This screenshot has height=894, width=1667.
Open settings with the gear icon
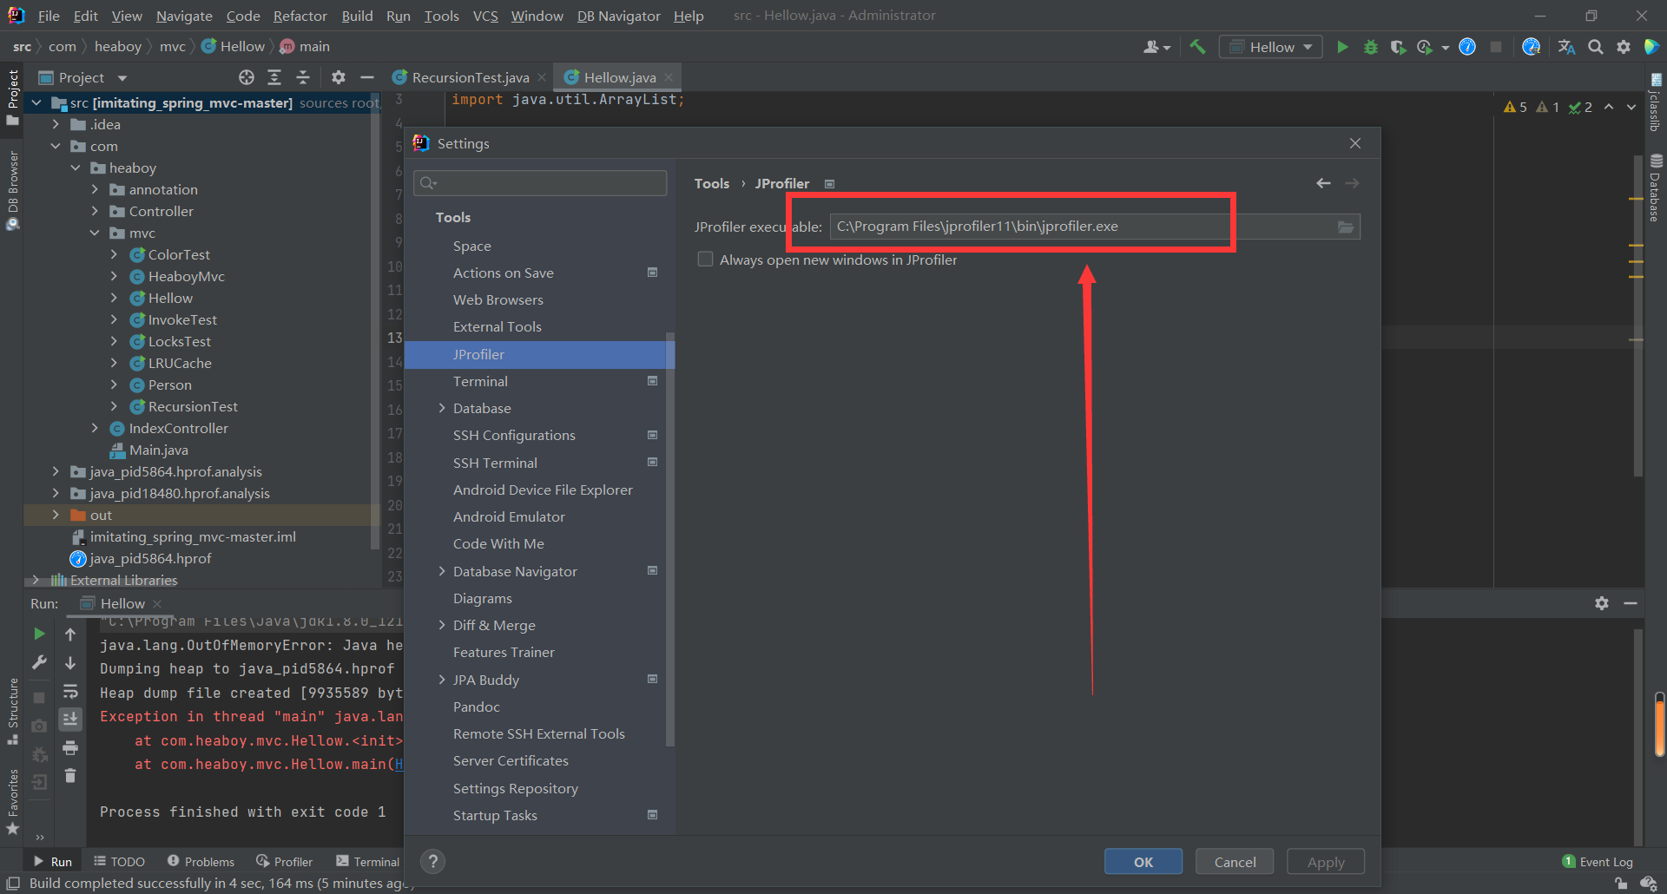tap(1623, 47)
